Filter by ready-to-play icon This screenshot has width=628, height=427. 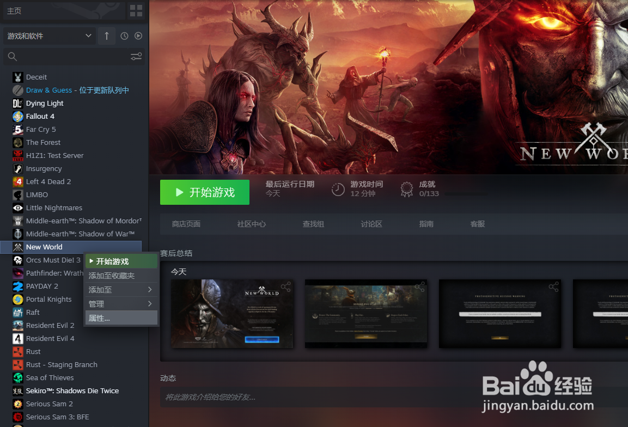click(x=138, y=36)
